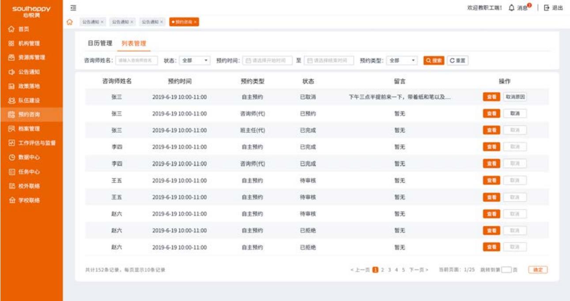Click the home icon beside tabs
This screenshot has width=570, height=301.
[x=69, y=22]
